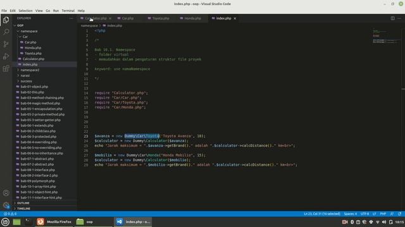Open Honda.php in the Explorer tree
The image size is (405, 227).
click(44, 48)
